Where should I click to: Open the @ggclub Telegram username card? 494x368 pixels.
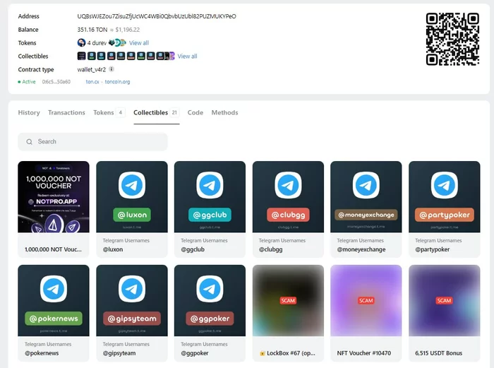(210, 209)
